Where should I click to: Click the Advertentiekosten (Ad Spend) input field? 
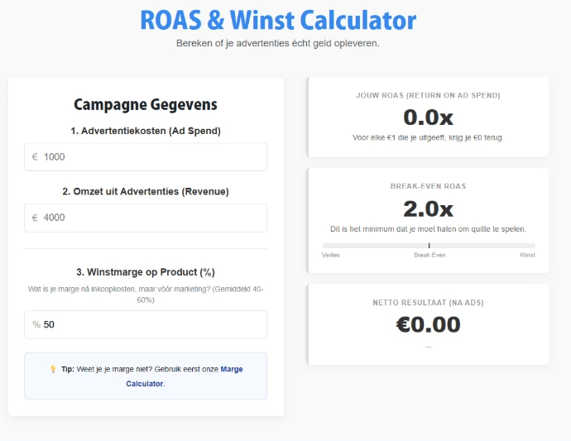153,157
